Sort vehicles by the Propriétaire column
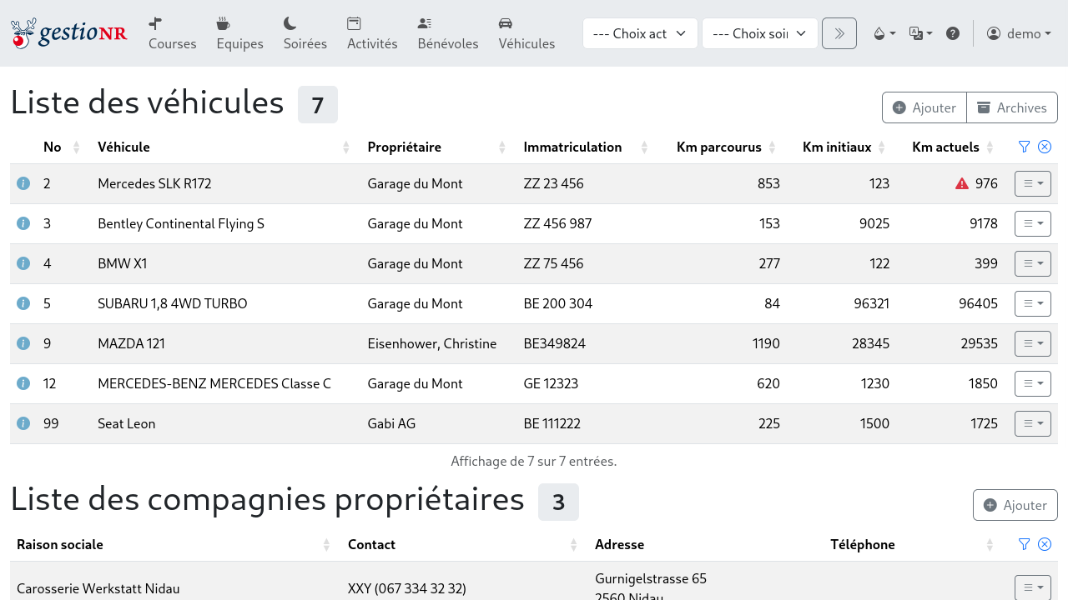This screenshot has width=1068, height=600. pos(404,147)
